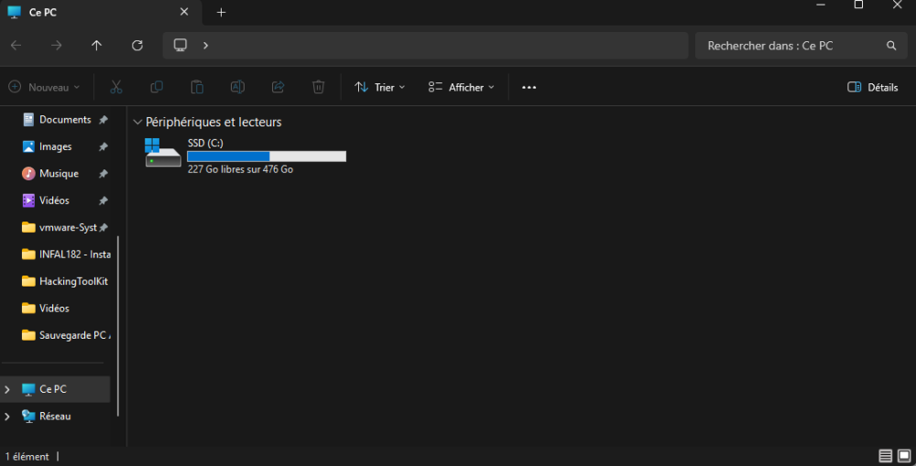Open the three-dots more options menu
This screenshot has width=916, height=466.
[529, 87]
